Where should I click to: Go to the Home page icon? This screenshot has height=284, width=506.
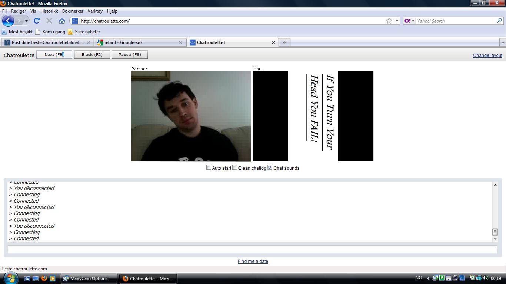point(62,21)
